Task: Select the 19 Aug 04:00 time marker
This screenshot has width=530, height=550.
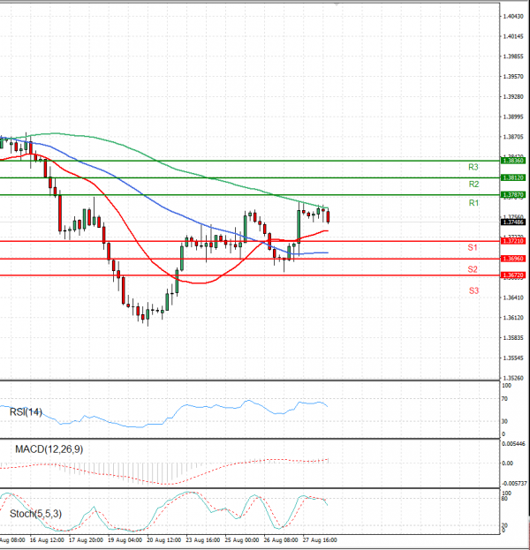Action: point(125,540)
